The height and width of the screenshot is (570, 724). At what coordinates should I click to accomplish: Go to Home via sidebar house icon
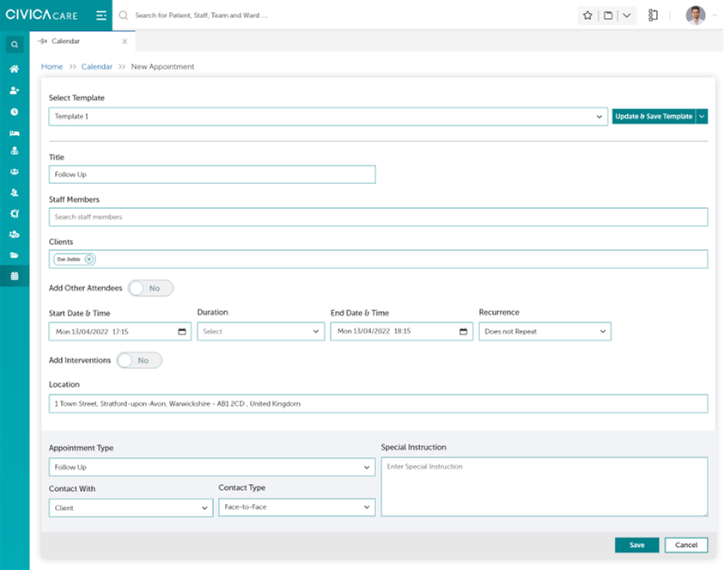[15, 69]
